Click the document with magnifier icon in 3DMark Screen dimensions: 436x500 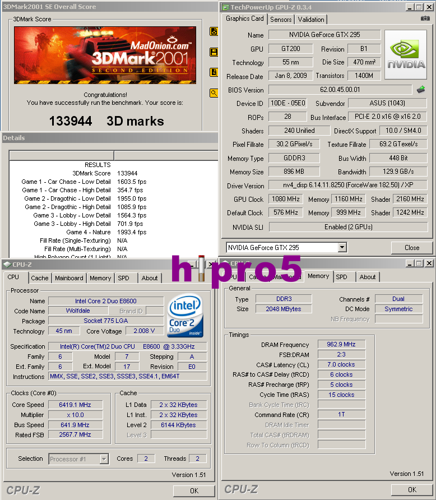coord(214,72)
